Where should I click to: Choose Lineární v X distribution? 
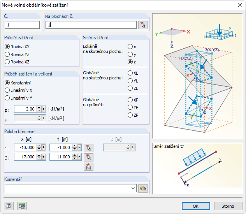19,90
